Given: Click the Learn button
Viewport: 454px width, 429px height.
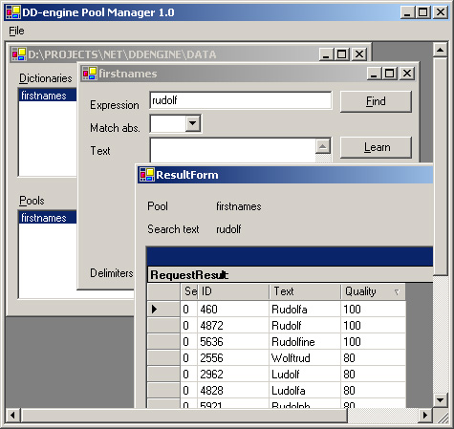Looking at the screenshot, I should pos(376,147).
